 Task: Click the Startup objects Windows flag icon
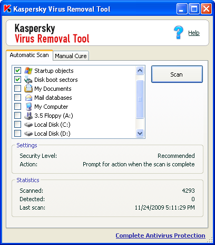pyautogui.click(x=28, y=71)
